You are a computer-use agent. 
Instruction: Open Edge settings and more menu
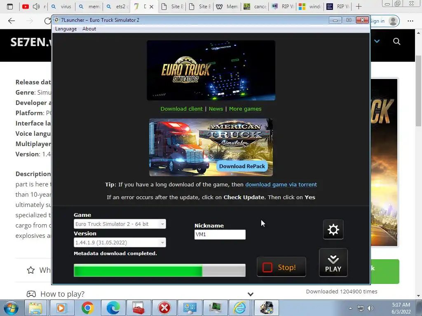(410, 21)
